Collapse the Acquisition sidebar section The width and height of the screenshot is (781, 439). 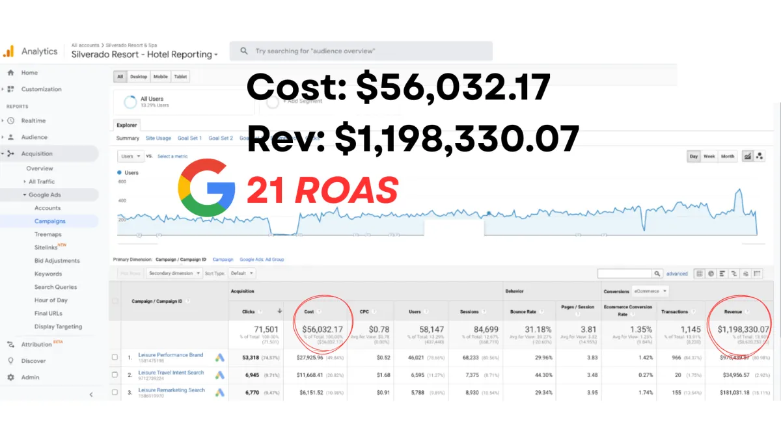pyautogui.click(x=3, y=153)
